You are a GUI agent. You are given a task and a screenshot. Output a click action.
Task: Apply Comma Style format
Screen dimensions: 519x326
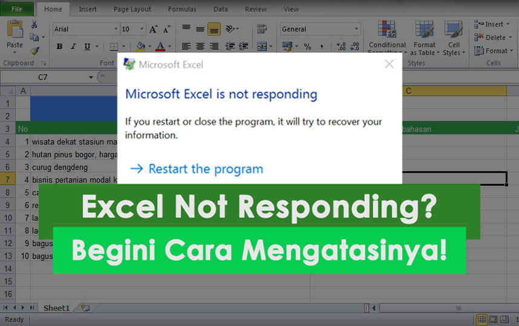point(321,47)
